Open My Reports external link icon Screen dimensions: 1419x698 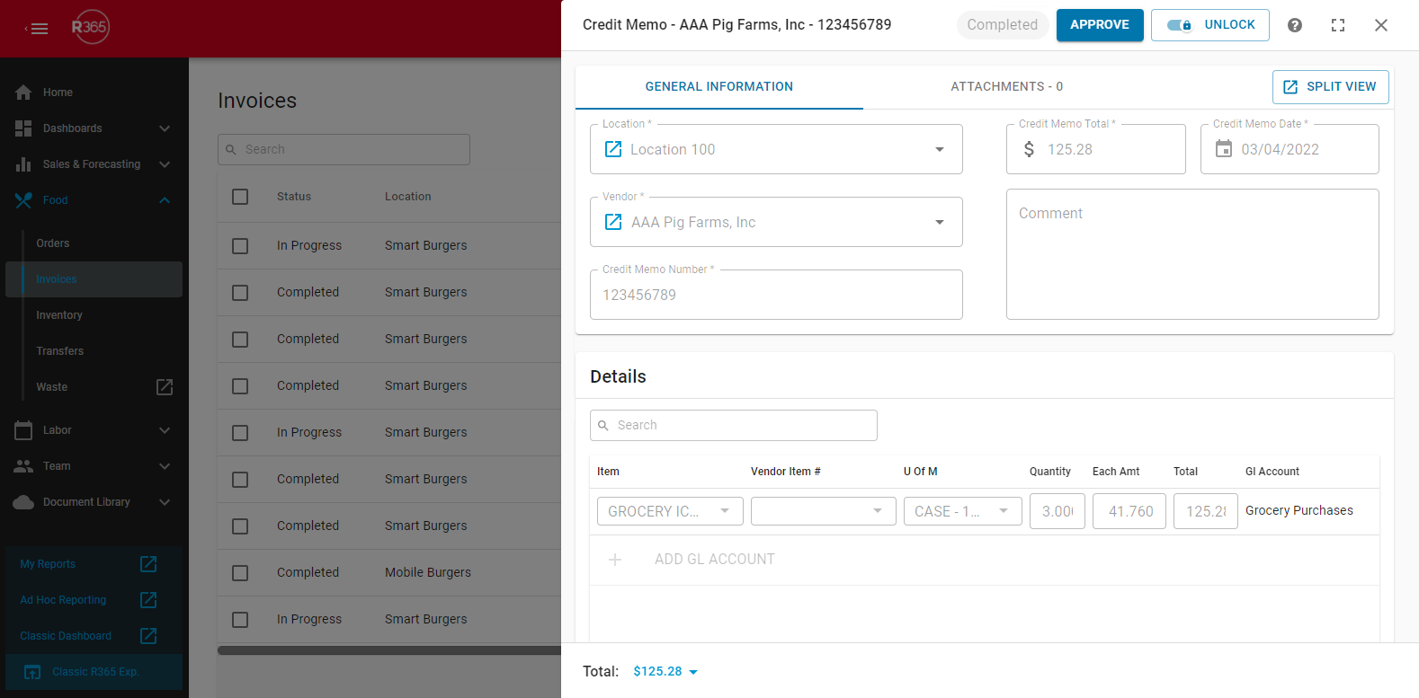pos(148,564)
